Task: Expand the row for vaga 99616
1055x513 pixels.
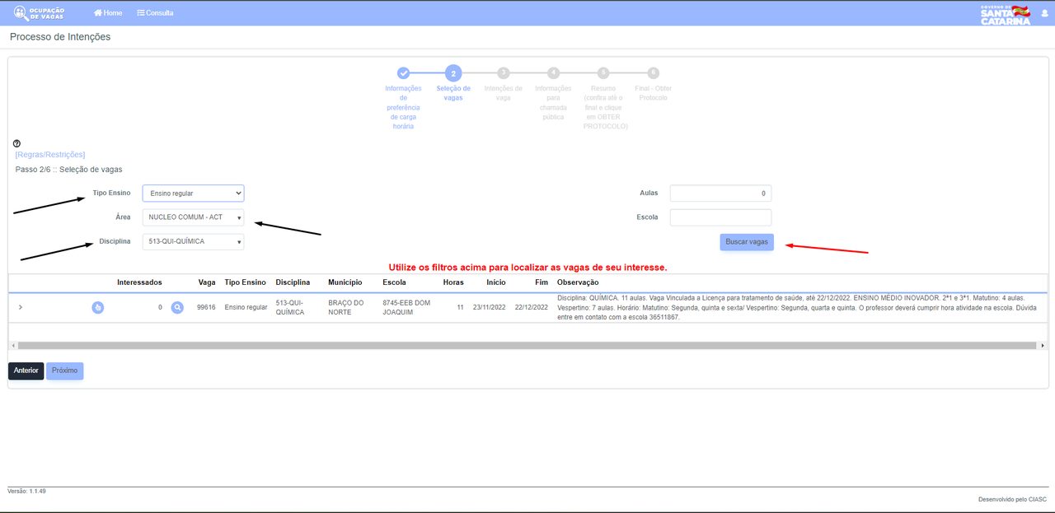Action: [20, 307]
